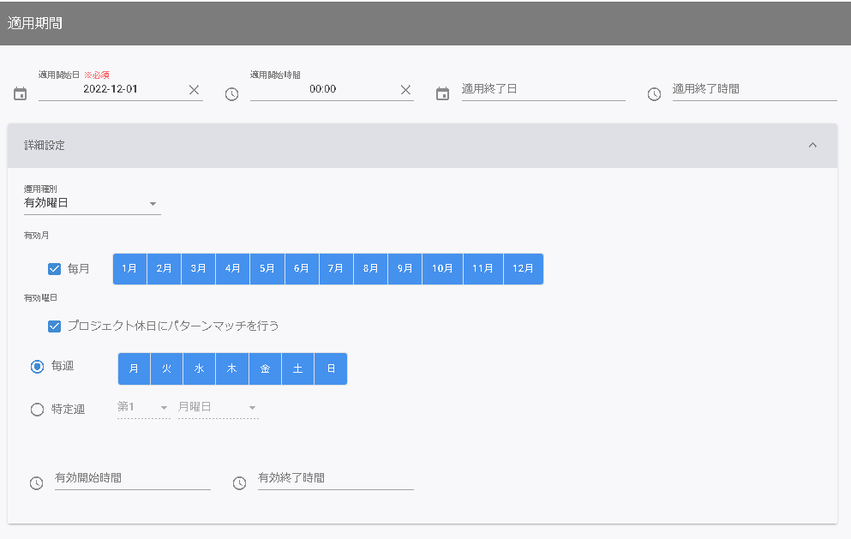Select the 毎週 radio button
This screenshot has width=851, height=539.
tap(37, 367)
